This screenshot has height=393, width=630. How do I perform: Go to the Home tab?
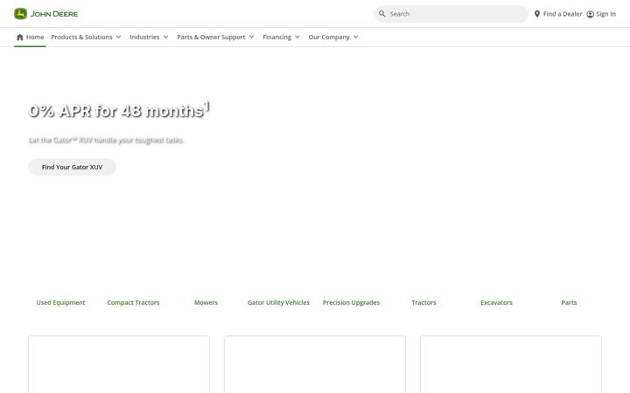30,37
